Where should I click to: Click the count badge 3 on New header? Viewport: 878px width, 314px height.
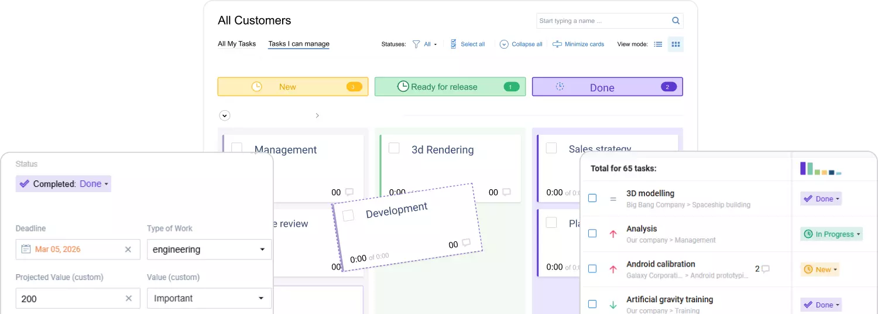tap(354, 87)
